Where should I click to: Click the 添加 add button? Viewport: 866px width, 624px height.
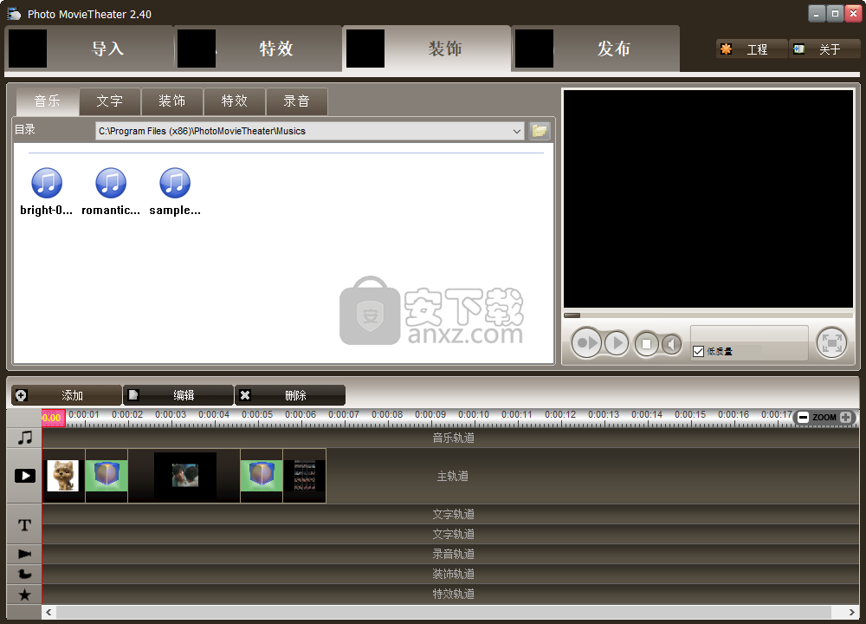(67, 395)
